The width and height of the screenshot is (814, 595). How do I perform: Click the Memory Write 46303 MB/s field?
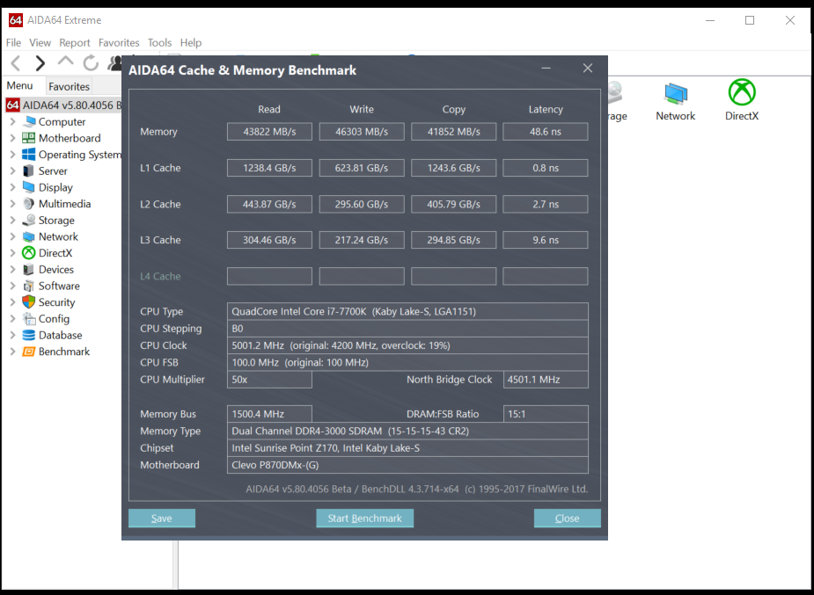pos(362,132)
